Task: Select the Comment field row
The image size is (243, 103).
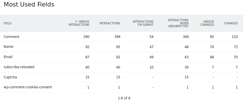Action: [x=121, y=37]
